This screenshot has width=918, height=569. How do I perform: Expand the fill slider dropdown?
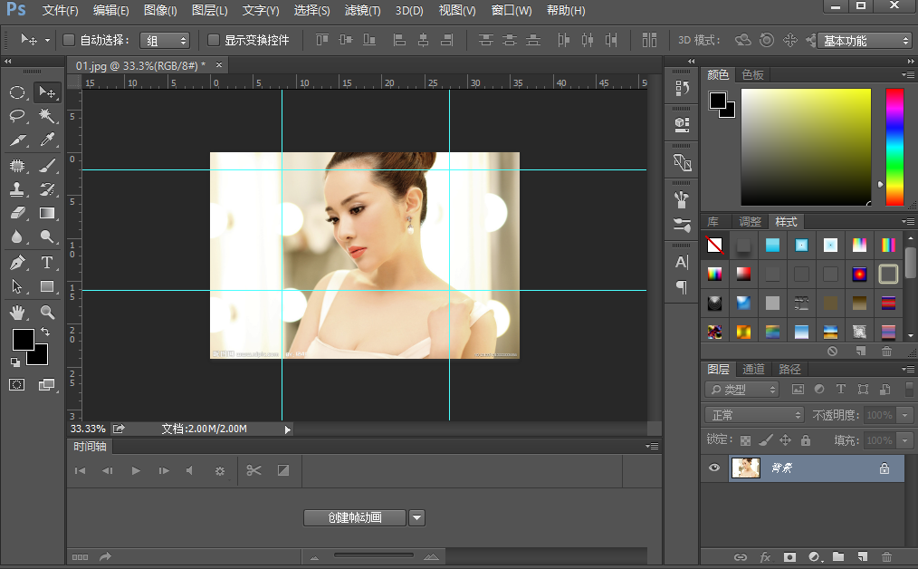click(x=905, y=440)
